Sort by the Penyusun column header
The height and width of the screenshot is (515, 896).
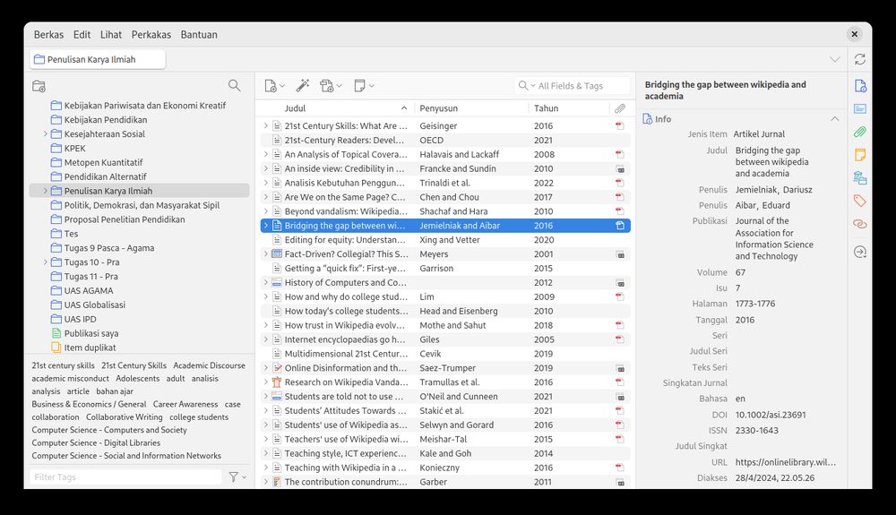(x=471, y=107)
